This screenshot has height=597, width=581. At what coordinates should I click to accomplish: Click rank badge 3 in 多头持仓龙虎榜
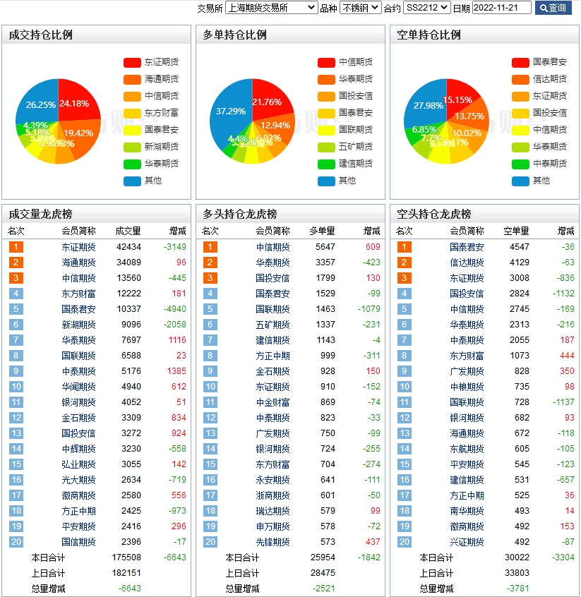point(210,278)
